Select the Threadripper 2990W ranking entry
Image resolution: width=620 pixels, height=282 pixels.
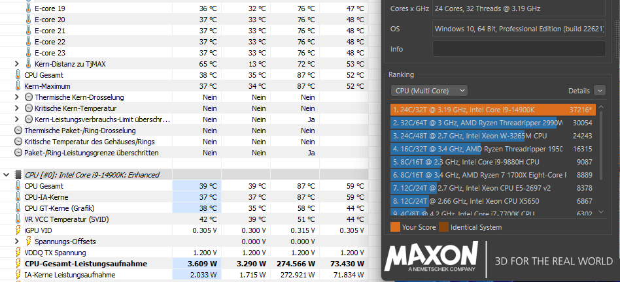492,123
